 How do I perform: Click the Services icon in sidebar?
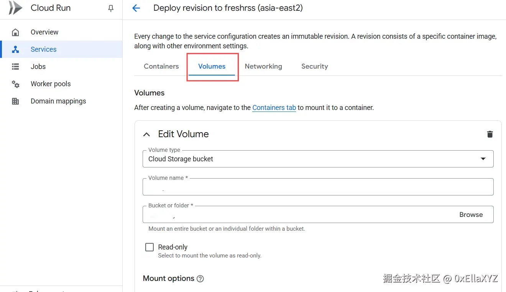click(x=15, y=49)
